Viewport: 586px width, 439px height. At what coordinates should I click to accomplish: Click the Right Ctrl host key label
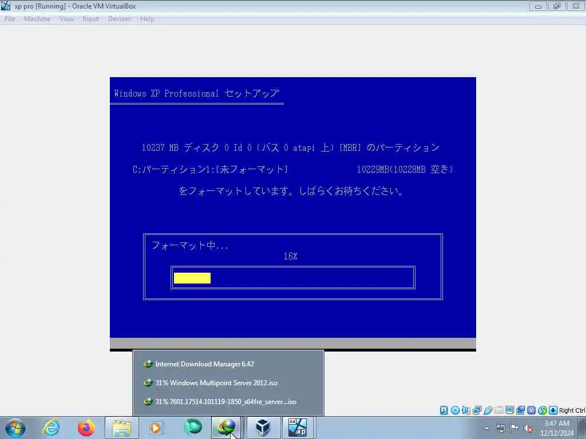tap(572, 410)
